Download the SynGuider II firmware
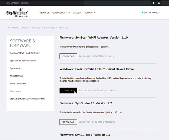The width and height of the screenshot is (169, 140). pyautogui.click(x=68, y=122)
